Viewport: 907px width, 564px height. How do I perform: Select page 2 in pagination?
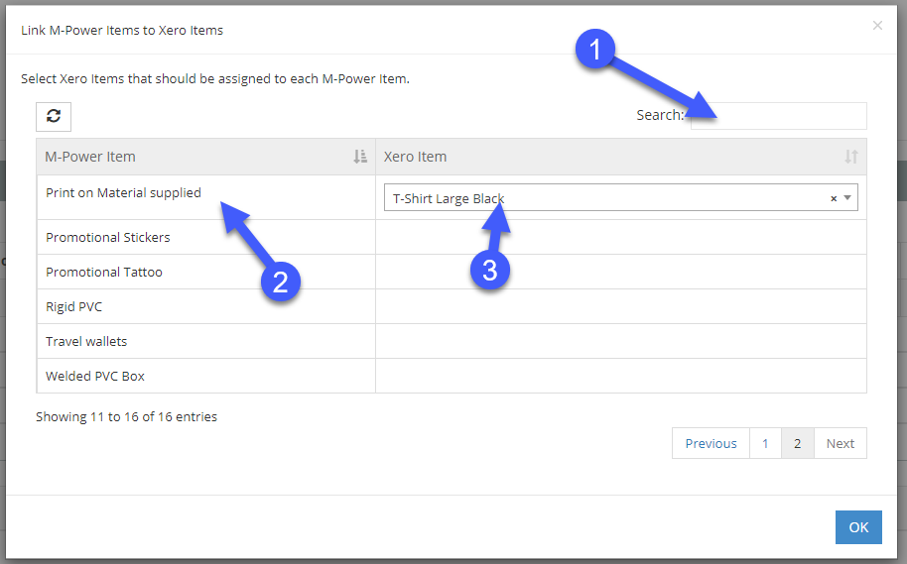(797, 443)
